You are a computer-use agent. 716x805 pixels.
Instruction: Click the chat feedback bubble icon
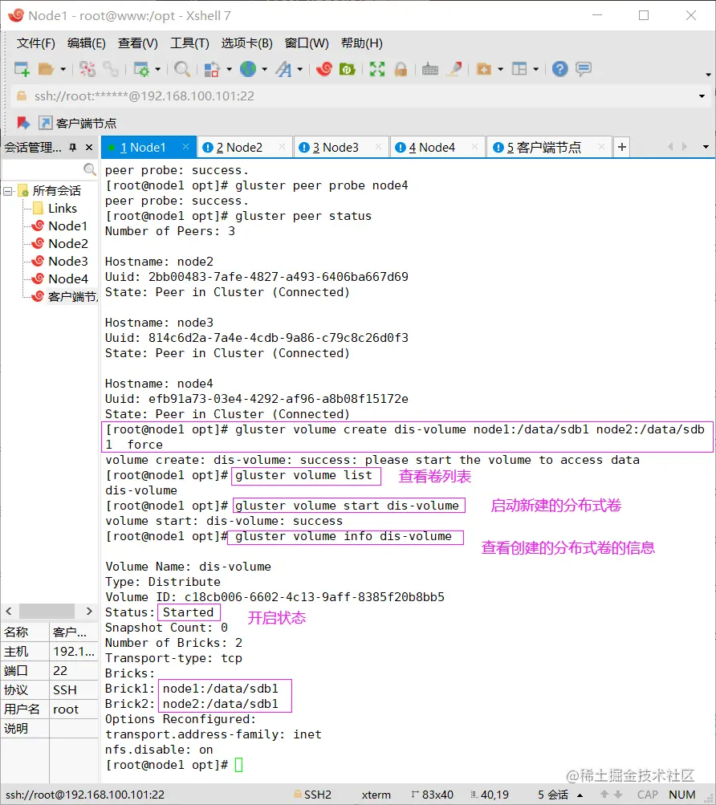pos(584,69)
